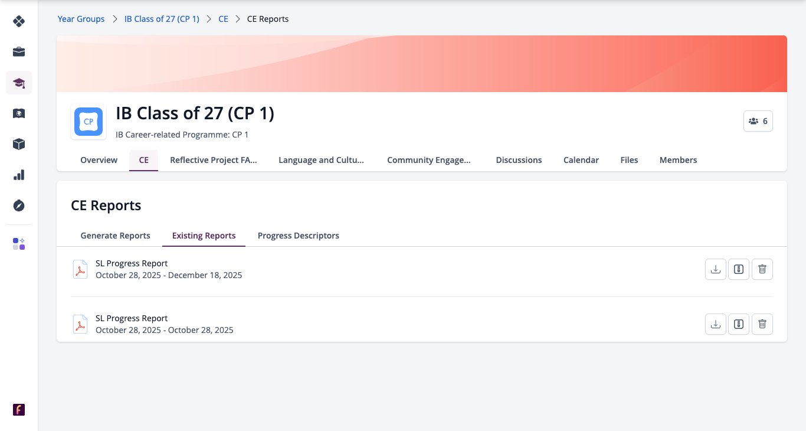Open the cube sidebar icon

click(x=19, y=144)
